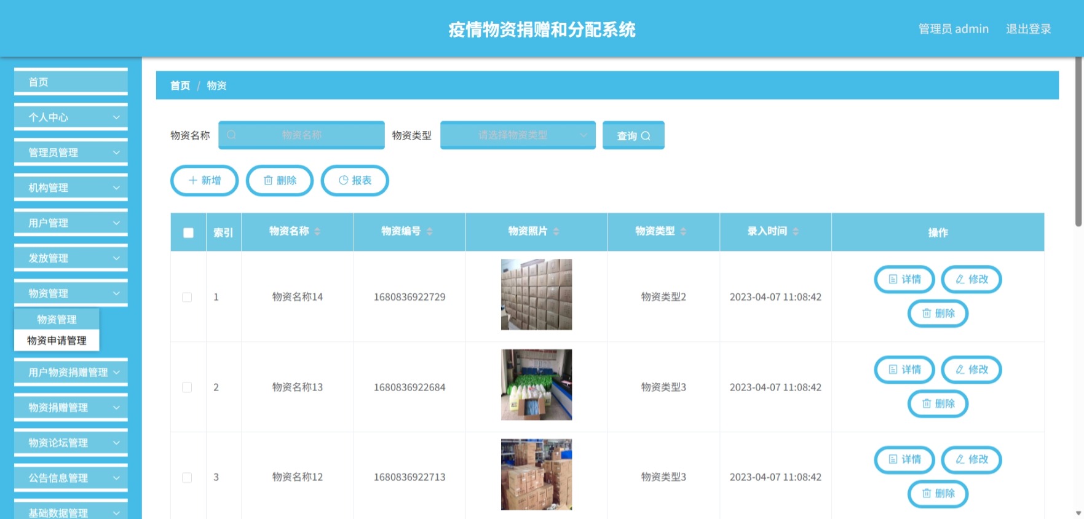Click the page vertical scrollbar
Viewport: 1084px width, 519px height.
pyautogui.click(x=1078, y=143)
